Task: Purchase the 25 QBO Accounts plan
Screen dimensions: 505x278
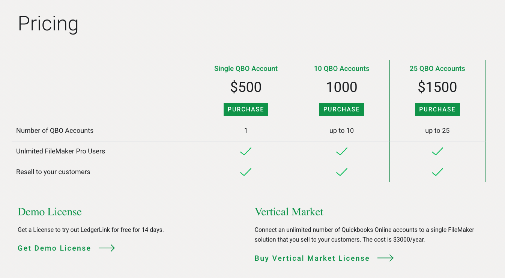Action: 437,110
